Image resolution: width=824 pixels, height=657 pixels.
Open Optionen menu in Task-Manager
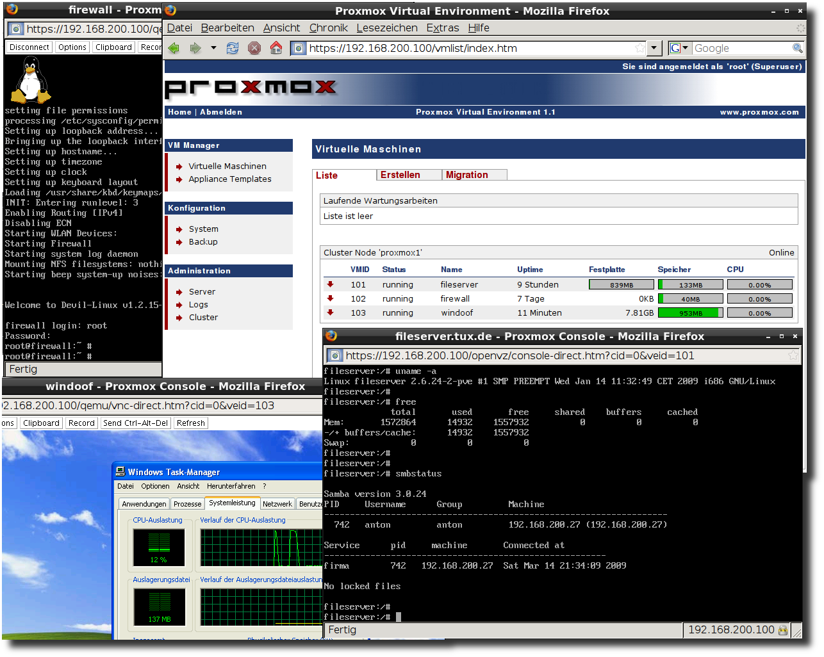[155, 486]
